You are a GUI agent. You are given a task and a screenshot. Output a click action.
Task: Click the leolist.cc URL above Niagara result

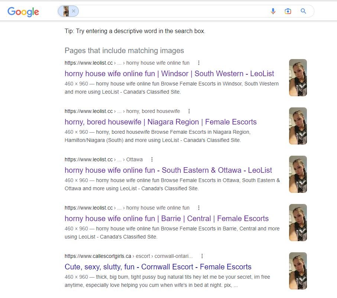point(122,111)
